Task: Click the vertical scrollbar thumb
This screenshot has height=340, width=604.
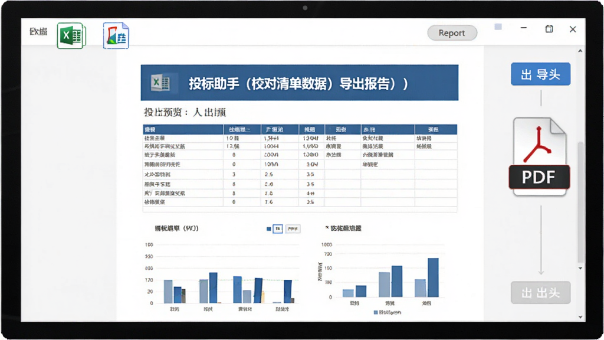Action: 580,202
